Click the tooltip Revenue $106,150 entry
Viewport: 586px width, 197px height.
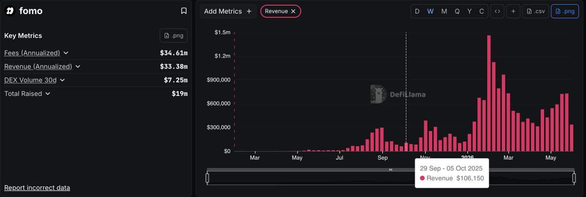[452, 179]
